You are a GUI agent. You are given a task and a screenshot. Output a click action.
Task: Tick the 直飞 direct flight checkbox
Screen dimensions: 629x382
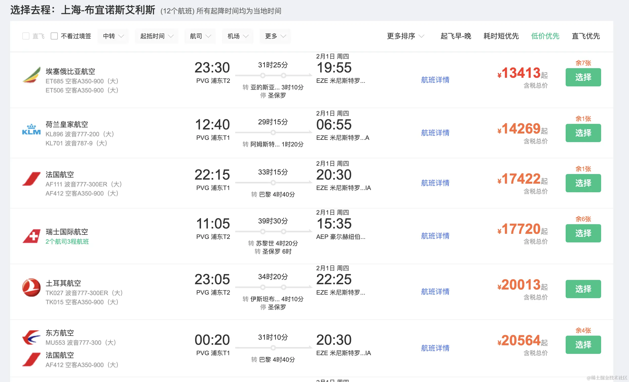(26, 36)
